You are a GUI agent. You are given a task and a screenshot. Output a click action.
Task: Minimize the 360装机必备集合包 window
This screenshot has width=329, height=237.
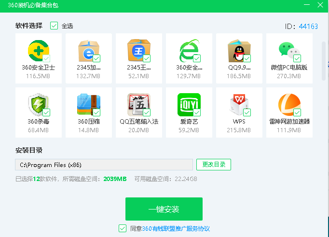(307, 5)
